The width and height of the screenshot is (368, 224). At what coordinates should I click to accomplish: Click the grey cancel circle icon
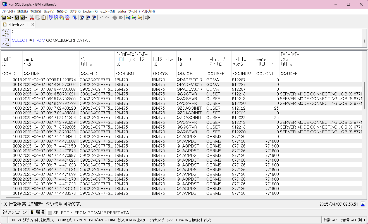tap(121, 18)
